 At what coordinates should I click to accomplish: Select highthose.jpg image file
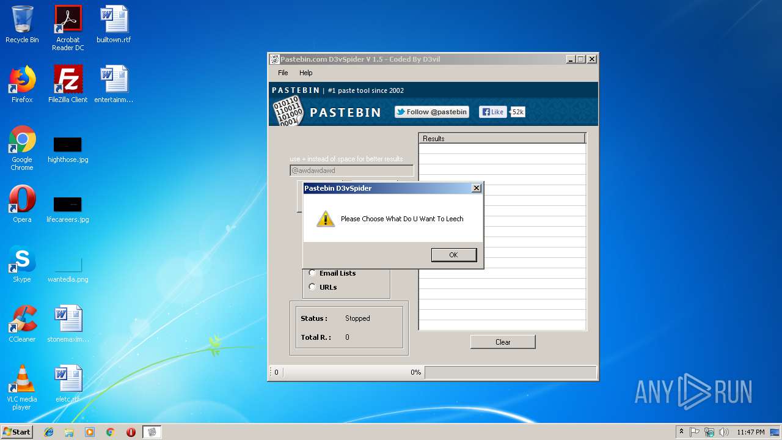[68, 150]
